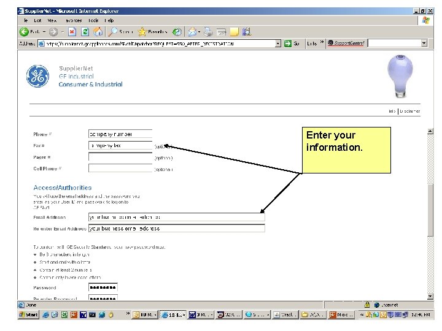Open the Edit menu
Screen dimensions: 442x331
click(x=37, y=21)
